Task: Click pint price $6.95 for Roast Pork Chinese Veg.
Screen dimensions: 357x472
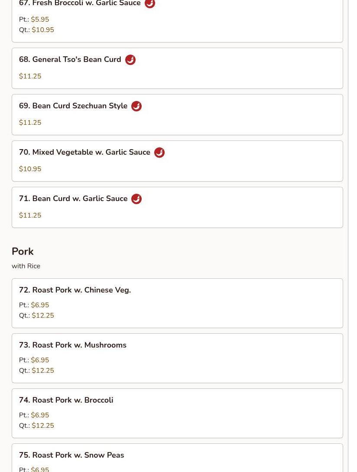Action: point(40,305)
